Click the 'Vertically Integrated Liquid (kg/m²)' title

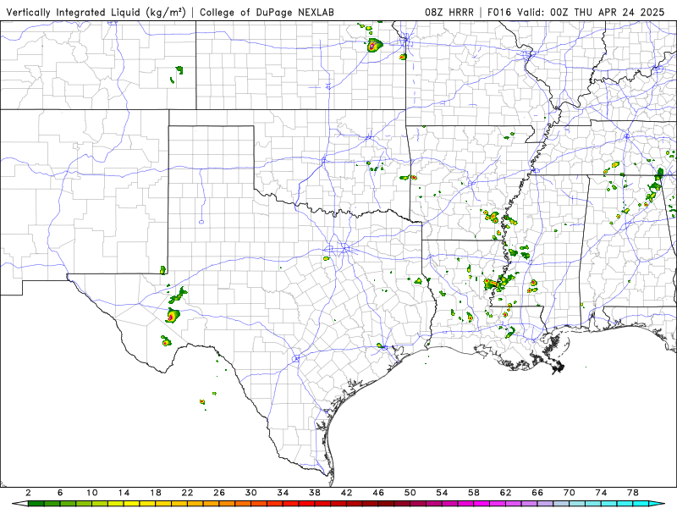96,12
